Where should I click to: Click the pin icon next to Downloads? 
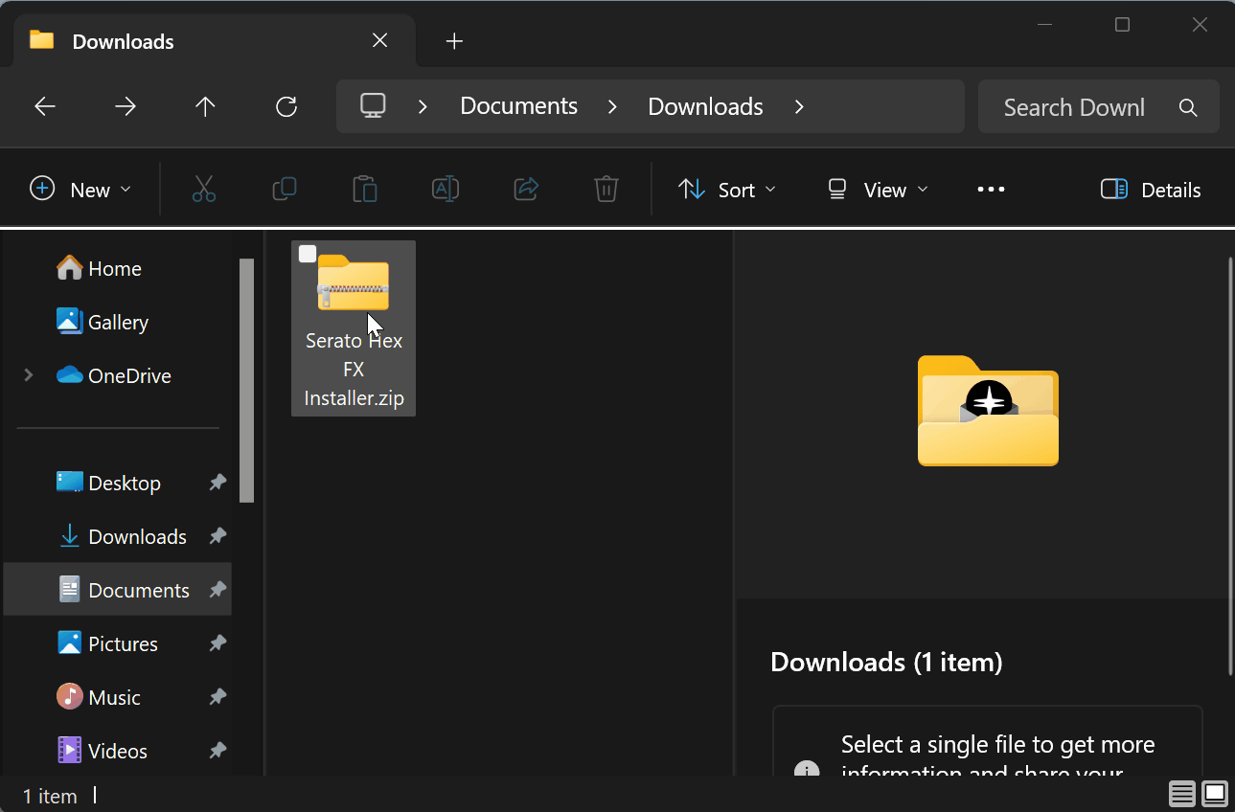click(217, 536)
